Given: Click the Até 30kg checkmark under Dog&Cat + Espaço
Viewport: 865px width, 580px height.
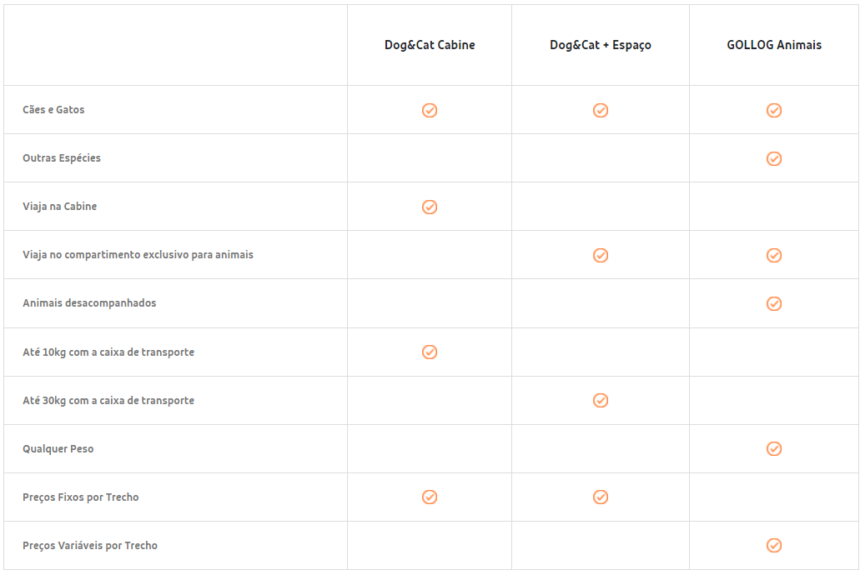Looking at the screenshot, I should [601, 400].
